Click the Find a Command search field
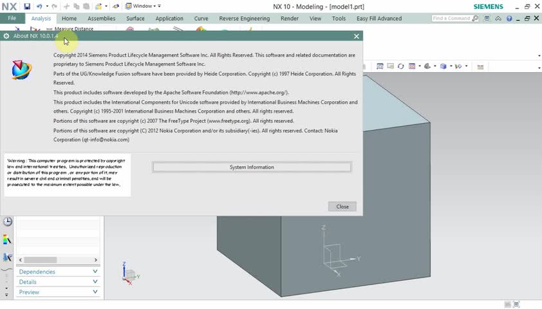Viewport: 542px width, 309px height. tap(451, 18)
